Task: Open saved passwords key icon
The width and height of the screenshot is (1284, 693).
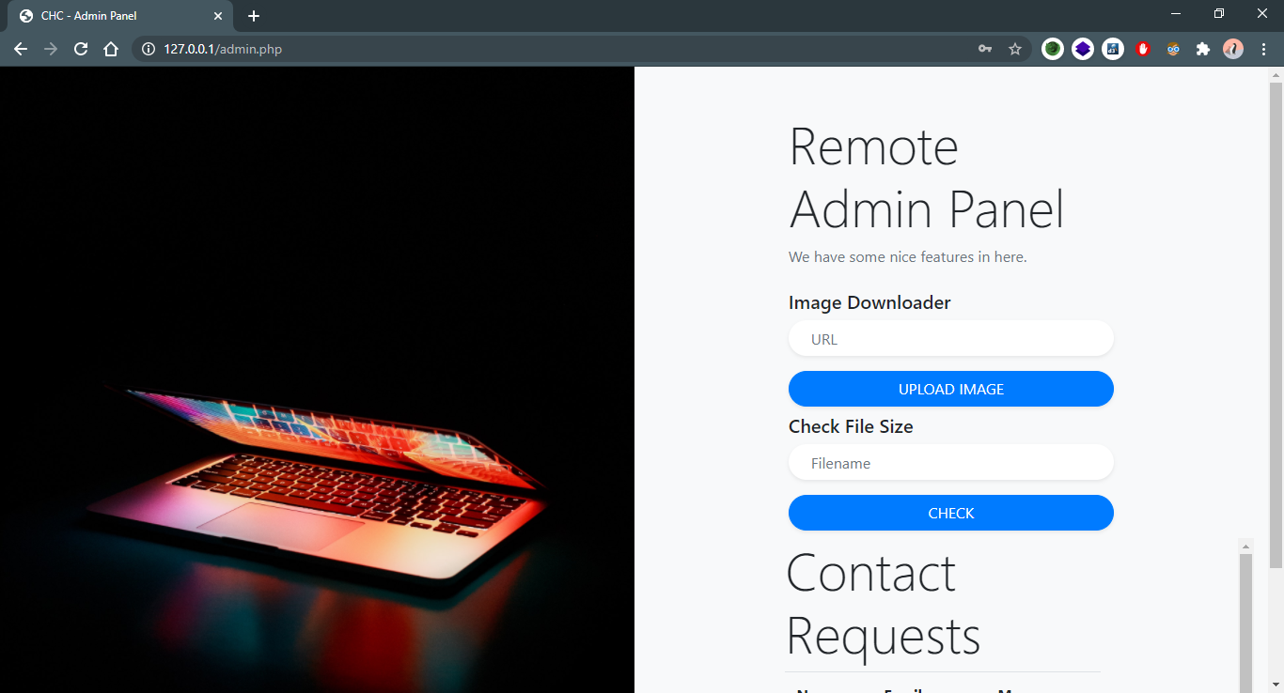Action: 985,49
